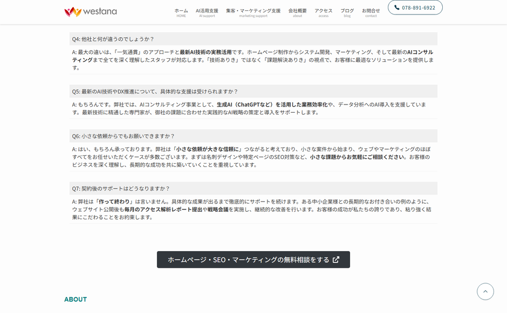Open the ホーム HOME menu item
The width and height of the screenshot is (507, 313).
(181, 12)
